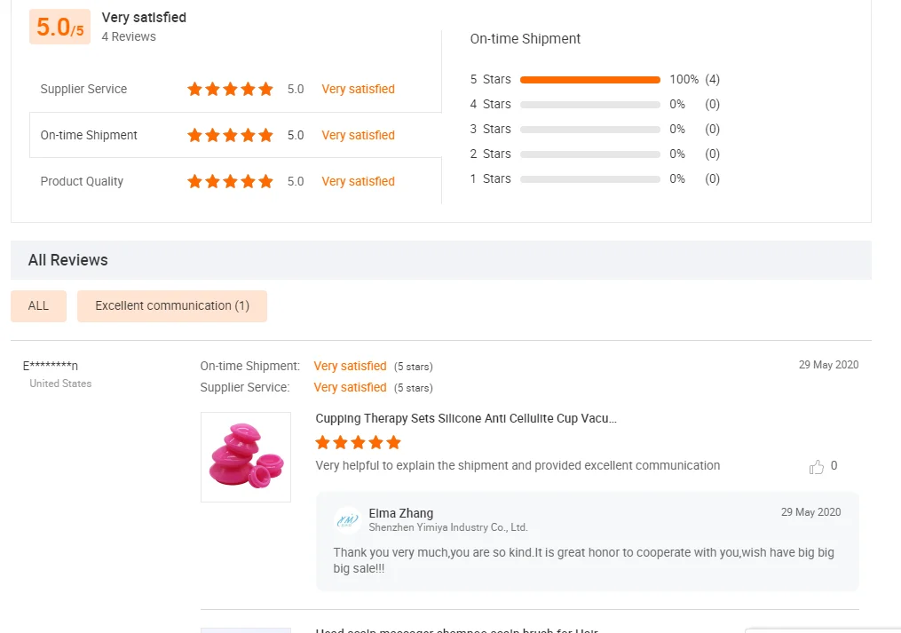Click the Supplier Service star rating
Image resolution: width=901 pixels, height=633 pixels.
tap(230, 89)
